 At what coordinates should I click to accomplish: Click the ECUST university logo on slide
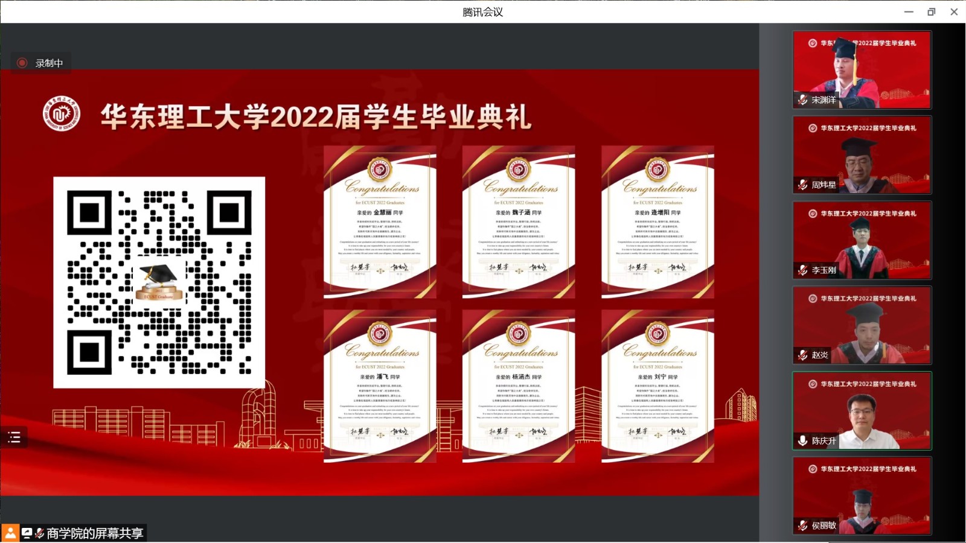point(62,113)
